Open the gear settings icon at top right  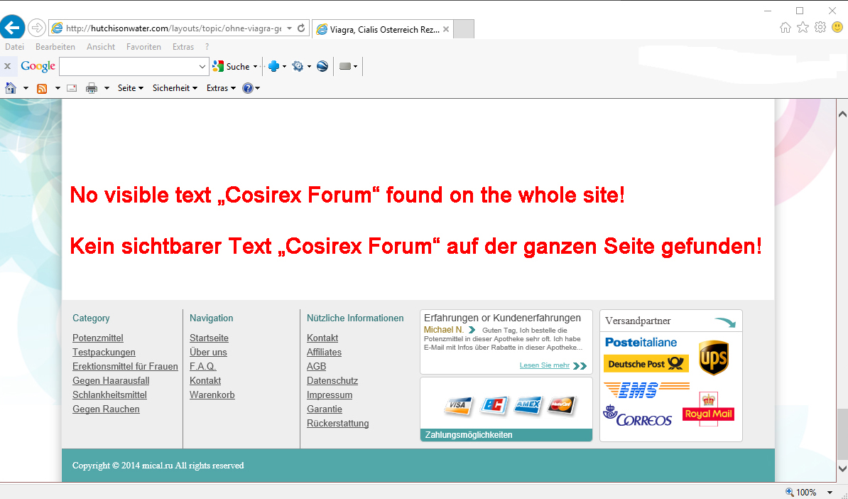coord(820,27)
